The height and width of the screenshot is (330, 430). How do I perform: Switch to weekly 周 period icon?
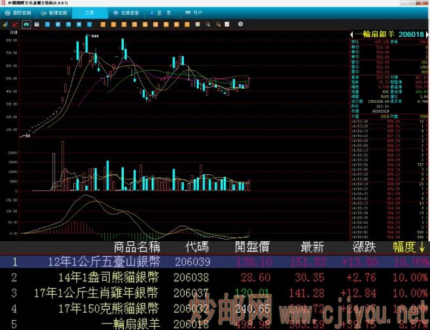[58, 24]
